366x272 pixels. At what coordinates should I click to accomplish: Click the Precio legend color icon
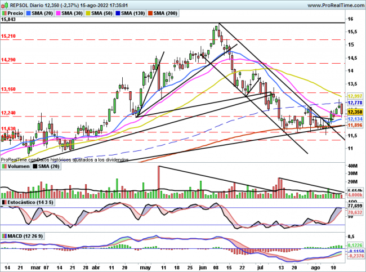coord(5,12)
